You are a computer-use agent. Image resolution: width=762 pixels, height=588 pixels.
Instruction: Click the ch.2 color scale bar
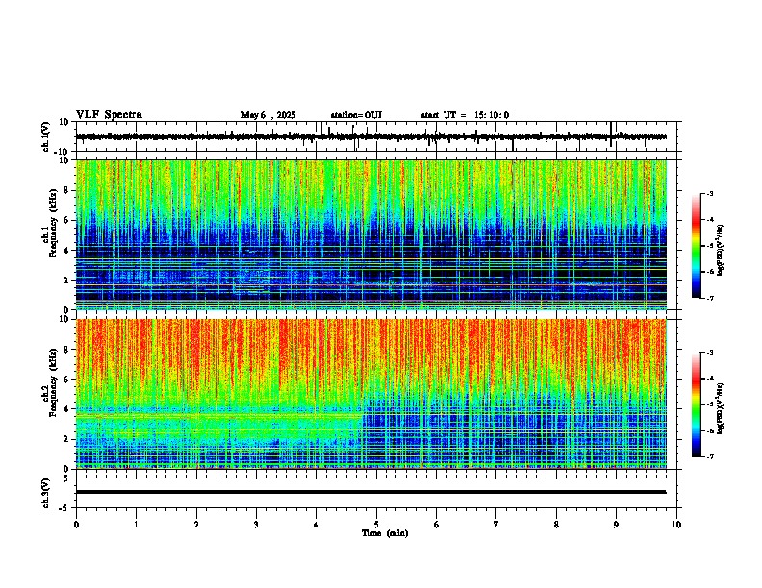click(x=696, y=404)
